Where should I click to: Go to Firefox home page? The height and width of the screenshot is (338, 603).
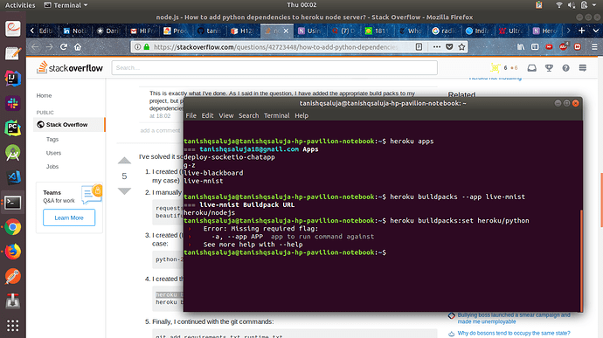click(x=78, y=47)
